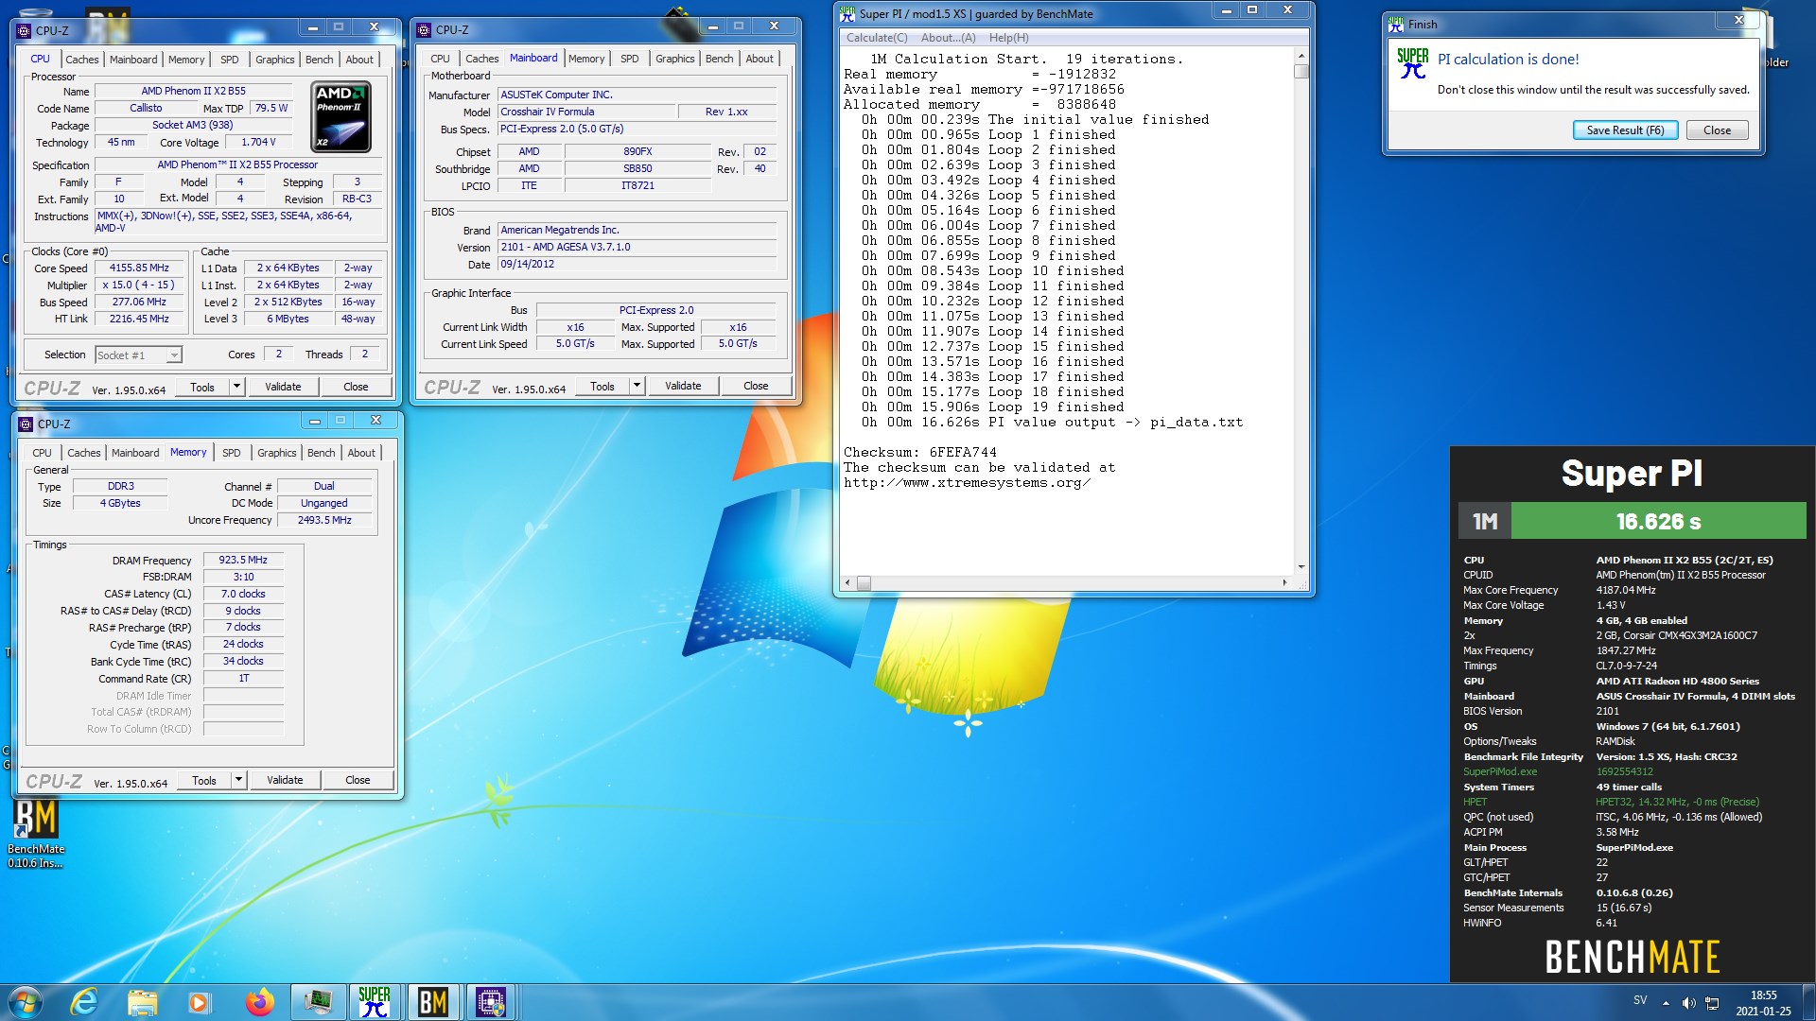Switch to BenchMate BM taskbar icon
The height and width of the screenshot is (1021, 1816).
433,1002
